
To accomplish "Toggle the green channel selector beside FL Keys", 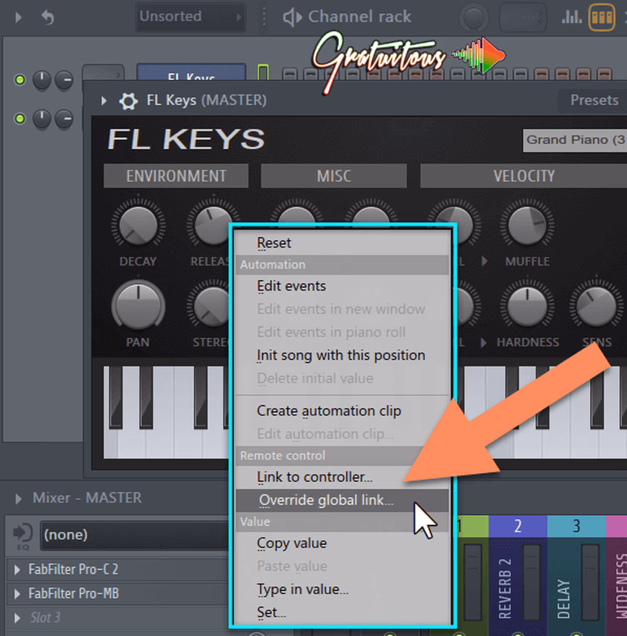I will [x=263, y=73].
